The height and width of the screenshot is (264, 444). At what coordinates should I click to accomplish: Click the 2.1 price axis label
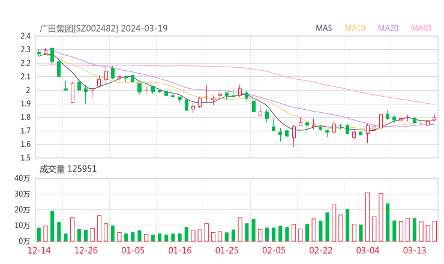pos(25,76)
